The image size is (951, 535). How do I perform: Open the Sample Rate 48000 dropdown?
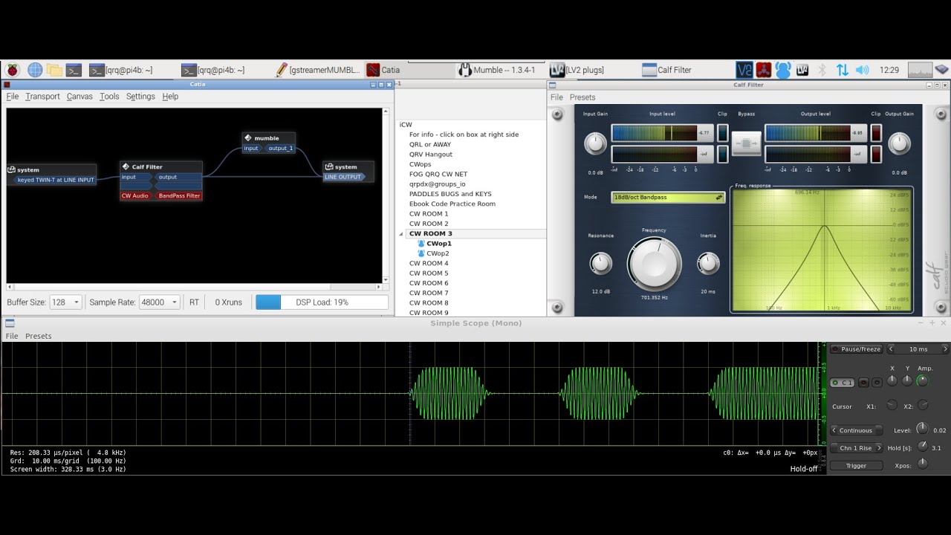159,302
